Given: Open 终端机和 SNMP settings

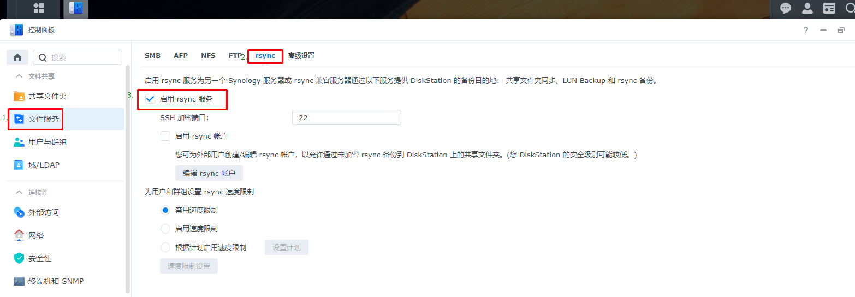Looking at the screenshot, I should (x=56, y=281).
